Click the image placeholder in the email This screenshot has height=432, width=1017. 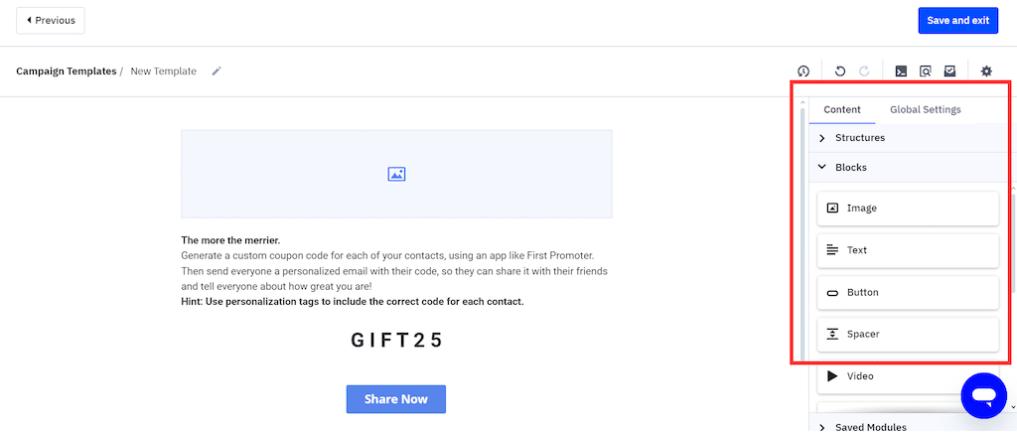pos(396,174)
